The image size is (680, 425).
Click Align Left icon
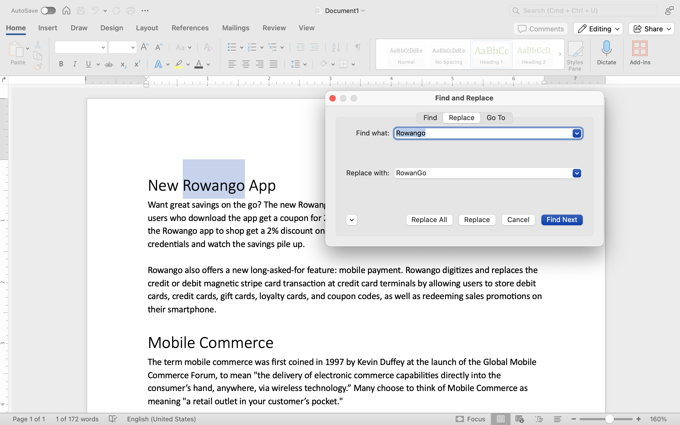pos(232,64)
